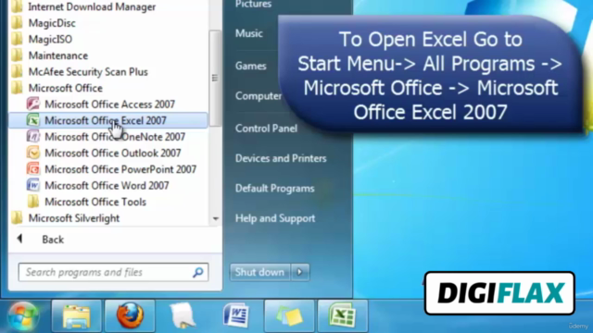The height and width of the screenshot is (333, 593).
Task: Open Pictures from the Start menu
Action: [x=253, y=4]
